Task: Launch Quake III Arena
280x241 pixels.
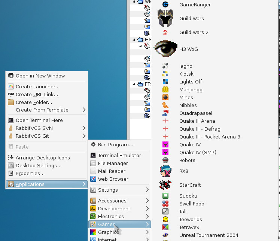Action: coord(197,121)
